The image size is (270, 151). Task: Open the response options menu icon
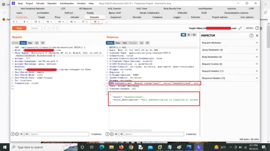pos(147,43)
